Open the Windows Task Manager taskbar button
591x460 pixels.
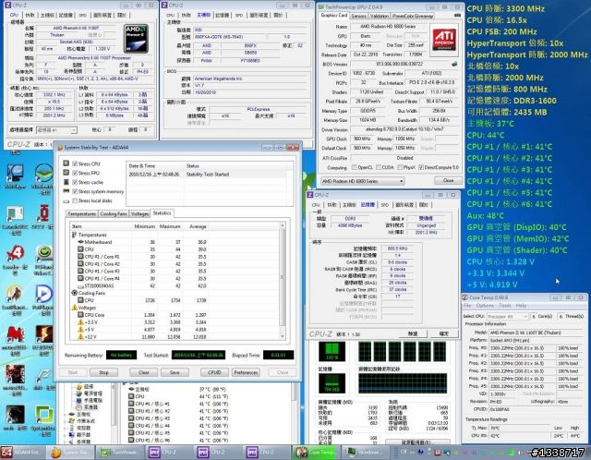click(x=365, y=452)
